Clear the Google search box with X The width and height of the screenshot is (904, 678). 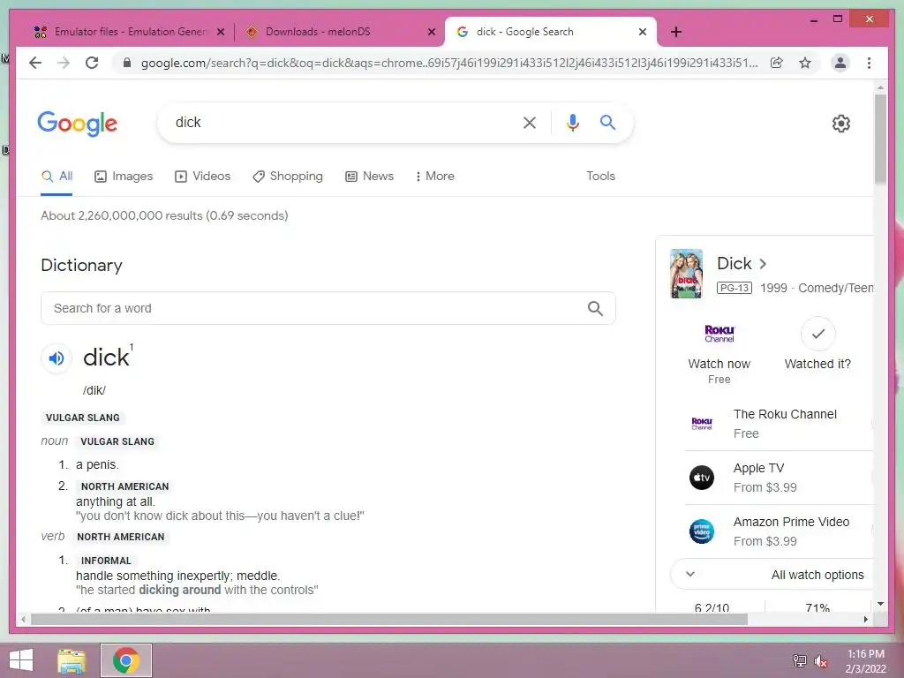click(530, 122)
